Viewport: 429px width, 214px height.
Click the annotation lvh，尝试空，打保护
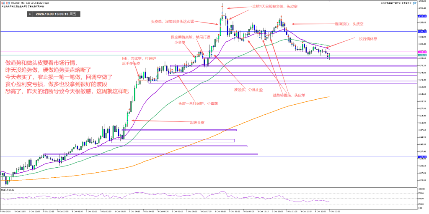[139, 58]
